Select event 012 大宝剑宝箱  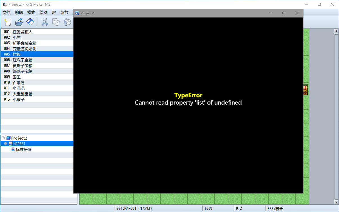(37, 94)
